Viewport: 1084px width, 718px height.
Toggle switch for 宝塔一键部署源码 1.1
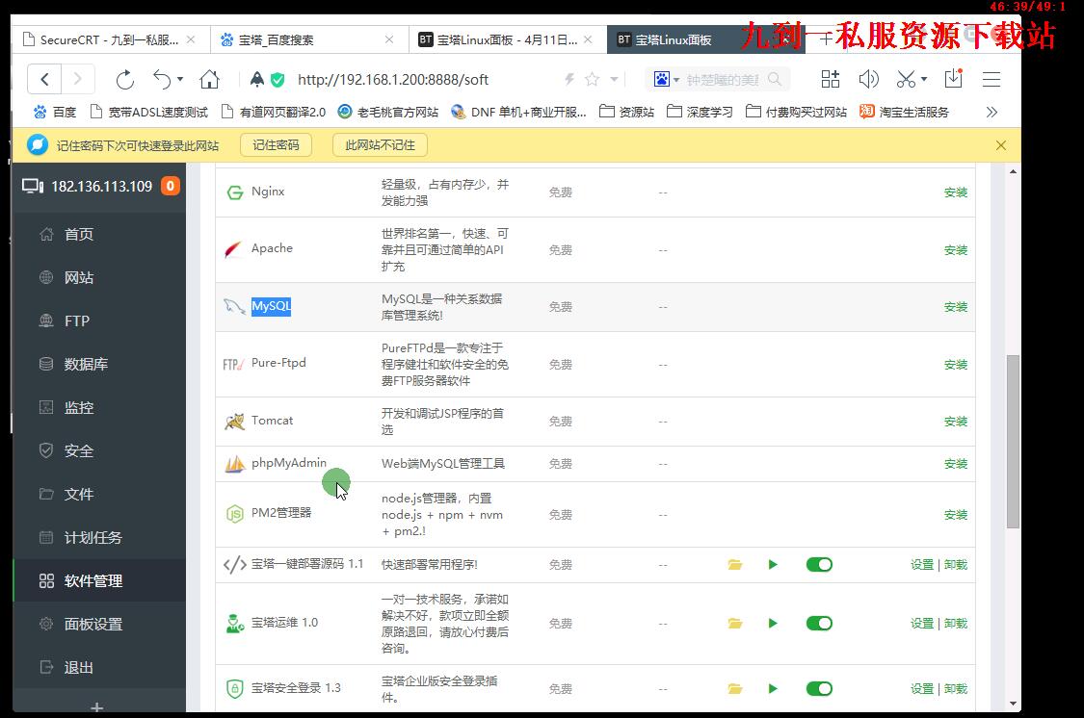[x=819, y=565]
